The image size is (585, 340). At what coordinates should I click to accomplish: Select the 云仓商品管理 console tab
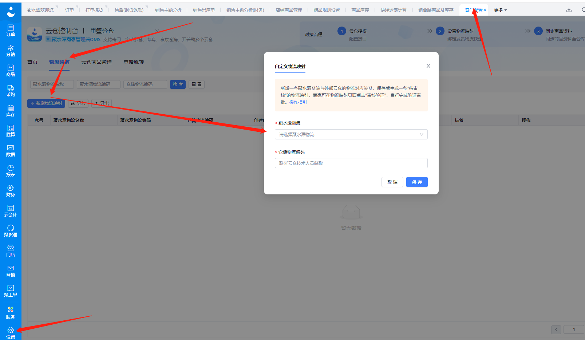96,62
